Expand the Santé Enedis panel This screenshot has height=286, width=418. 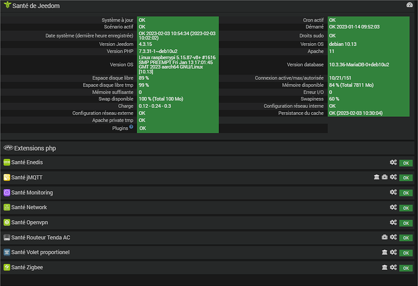pos(27,162)
